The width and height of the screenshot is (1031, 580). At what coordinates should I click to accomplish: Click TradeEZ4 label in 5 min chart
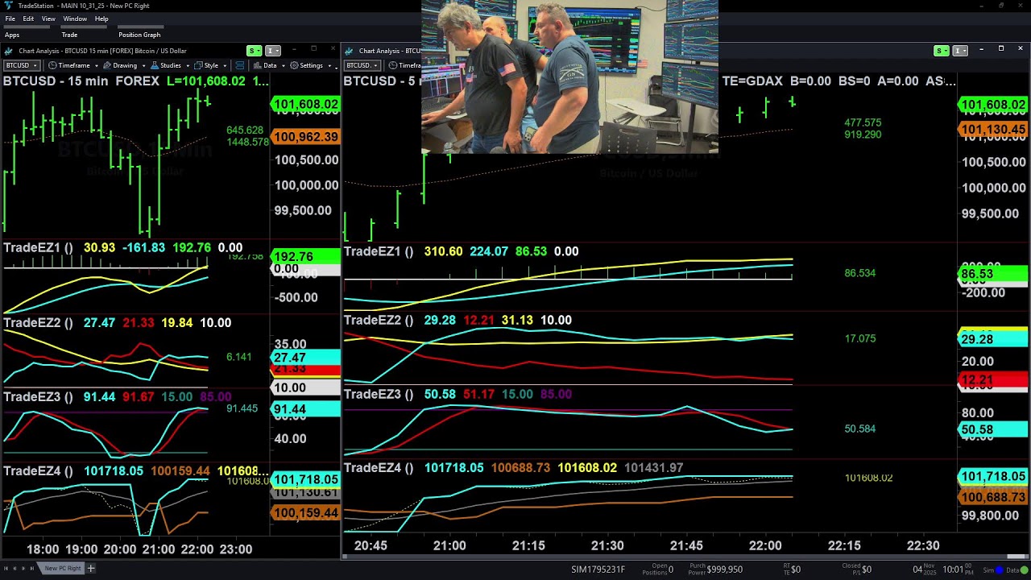(379, 468)
